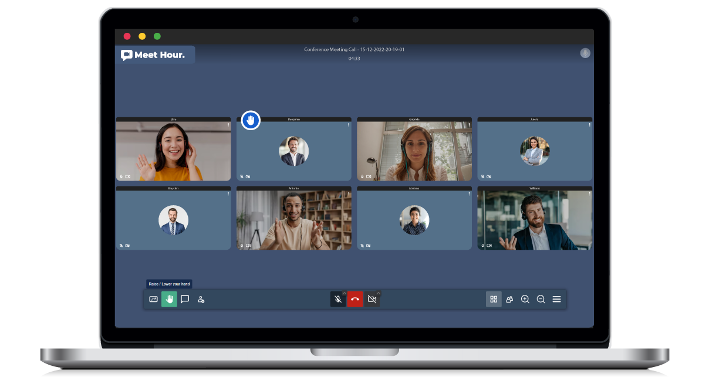Click the microphone indicator in top-right corner
709x384 pixels.
(x=585, y=53)
